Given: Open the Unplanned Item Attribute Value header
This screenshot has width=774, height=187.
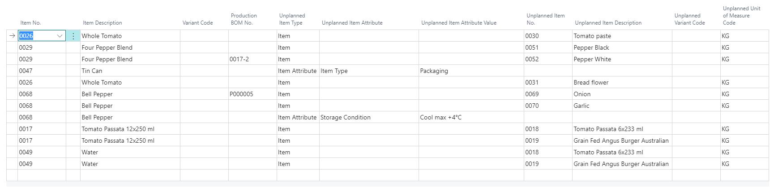Looking at the screenshot, I should point(458,23).
